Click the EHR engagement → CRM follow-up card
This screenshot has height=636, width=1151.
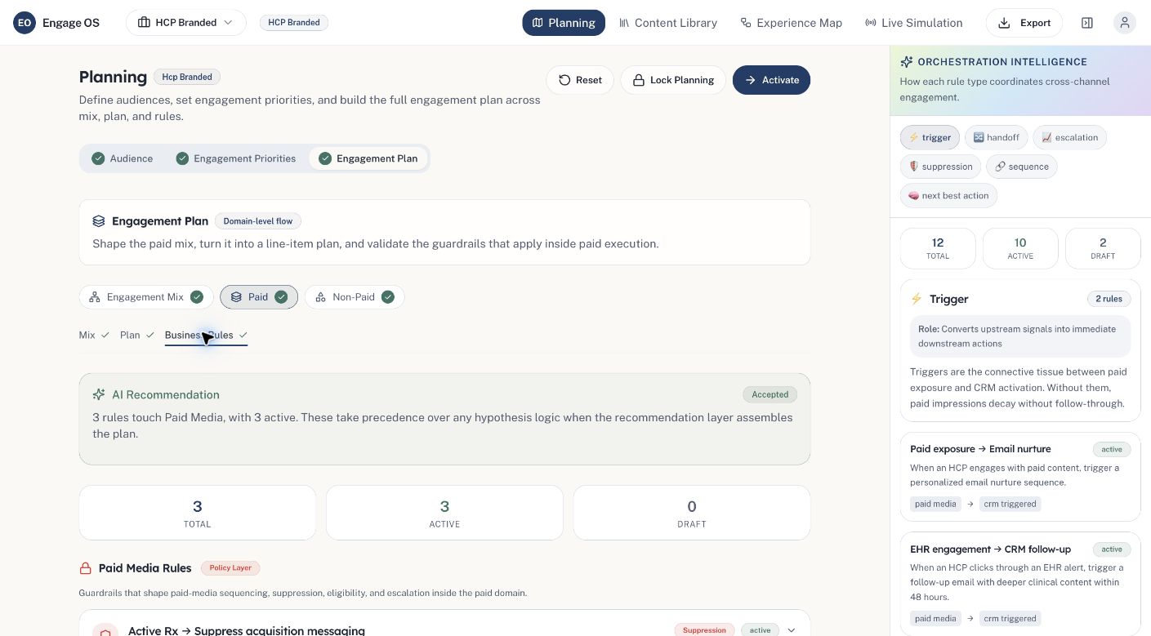point(1020,584)
